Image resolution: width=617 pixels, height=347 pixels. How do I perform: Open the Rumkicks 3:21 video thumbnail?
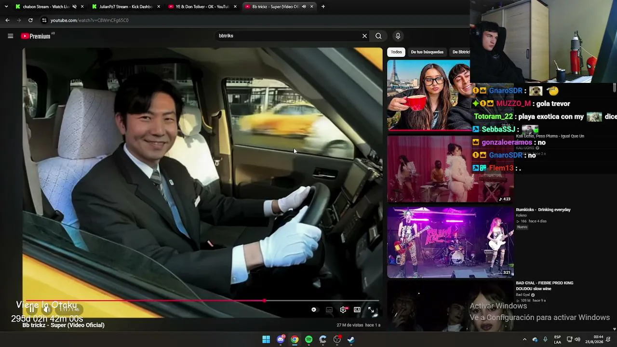tap(450, 242)
